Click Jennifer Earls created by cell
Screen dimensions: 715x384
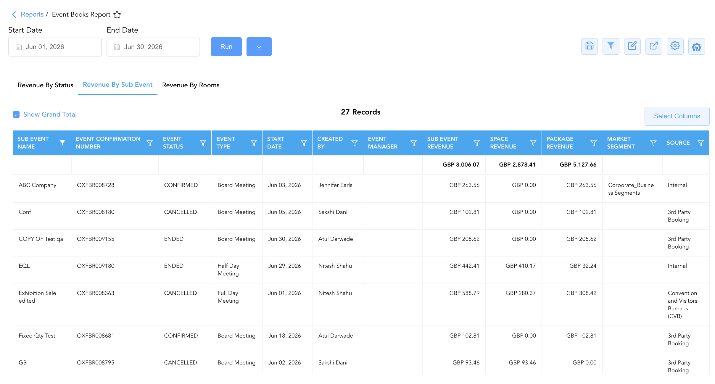click(335, 185)
